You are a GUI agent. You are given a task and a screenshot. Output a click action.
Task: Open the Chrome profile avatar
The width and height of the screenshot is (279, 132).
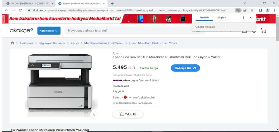268,10
